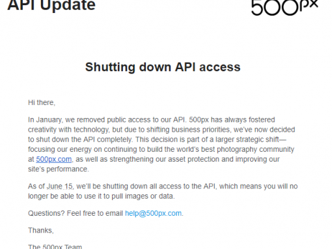Image resolution: width=332 pixels, height=249 pixels.
Task: Click the larger strategic shift phrase
Action: [x=250, y=139]
